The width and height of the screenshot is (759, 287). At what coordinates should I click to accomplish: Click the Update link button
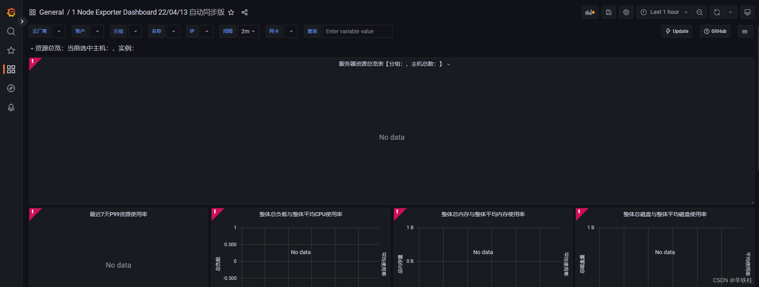click(x=677, y=31)
